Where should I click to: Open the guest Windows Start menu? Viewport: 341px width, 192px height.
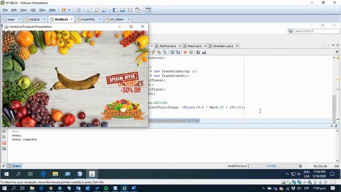point(6,174)
